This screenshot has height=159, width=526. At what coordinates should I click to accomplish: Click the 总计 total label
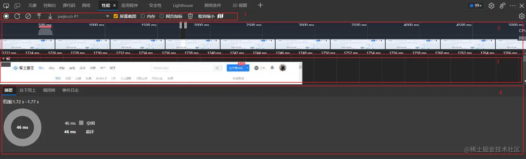click(x=90, y=132)
